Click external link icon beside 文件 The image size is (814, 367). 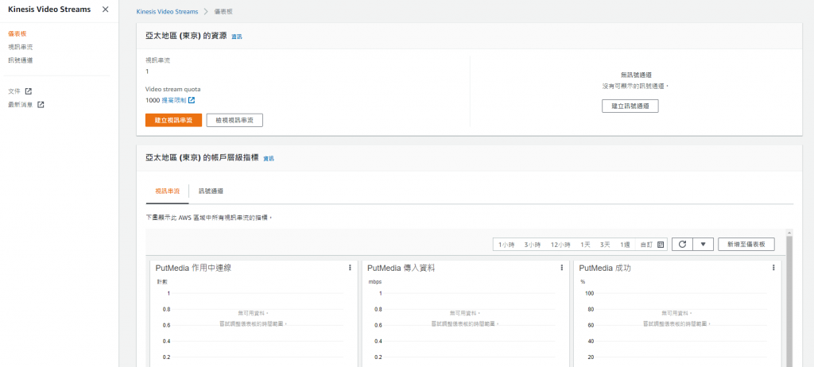[x=29, y=91]
